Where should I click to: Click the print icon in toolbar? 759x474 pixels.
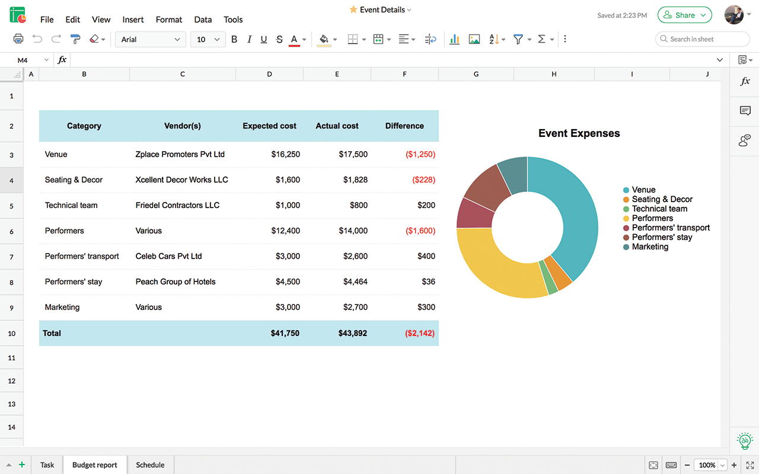tap(18, 39)
